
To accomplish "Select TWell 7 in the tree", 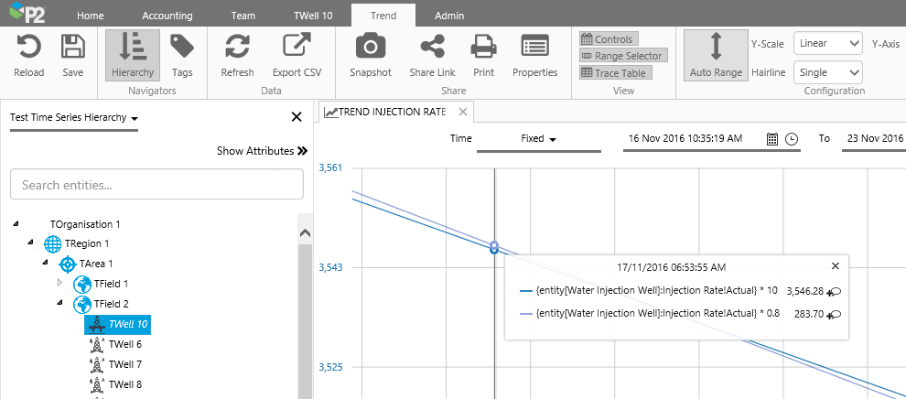I will coord(125,364).
